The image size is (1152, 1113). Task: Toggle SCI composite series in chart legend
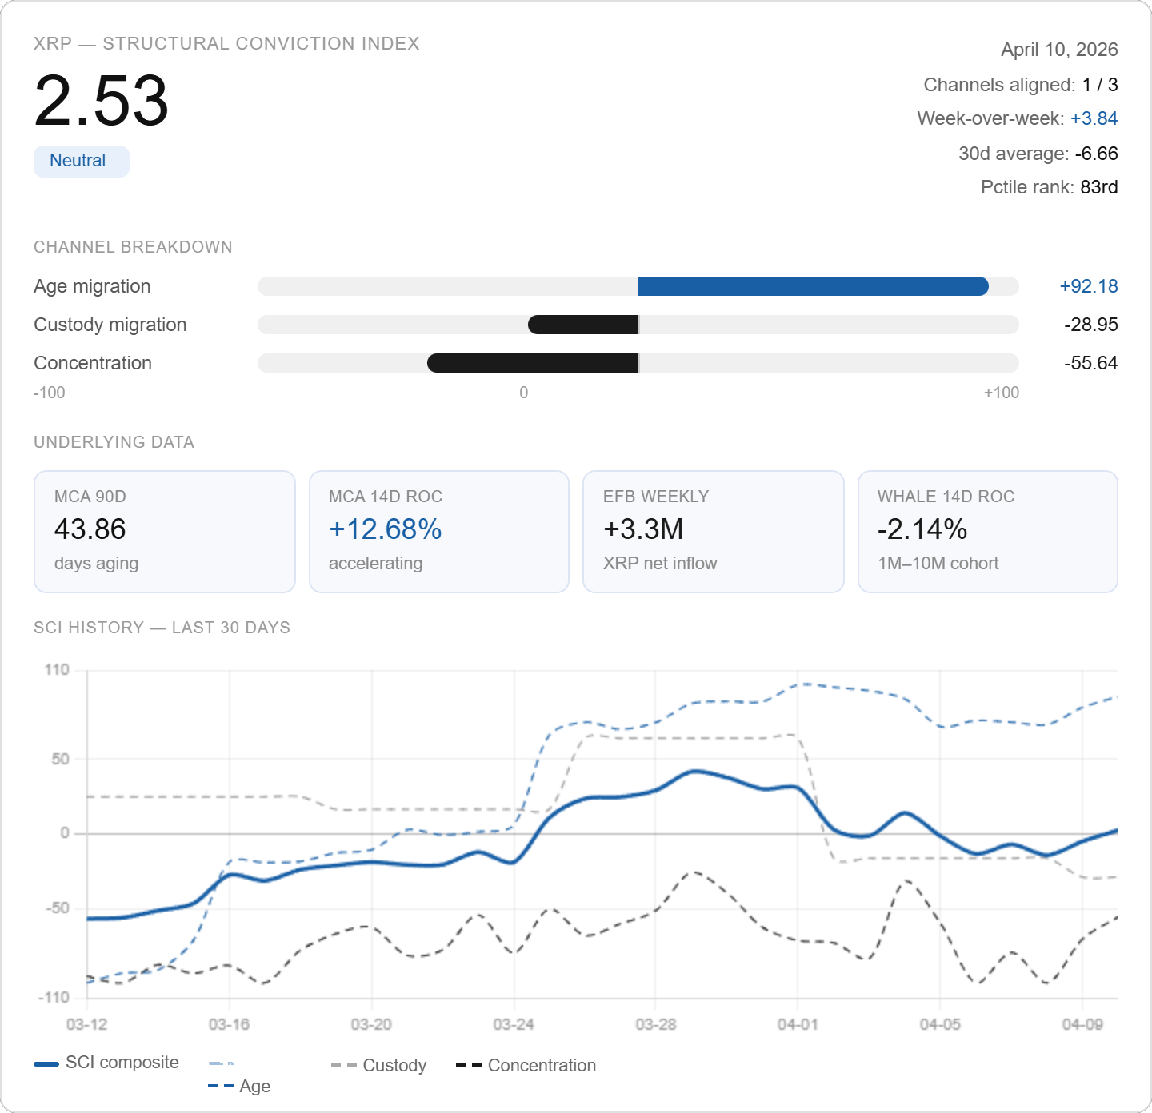106,1063
